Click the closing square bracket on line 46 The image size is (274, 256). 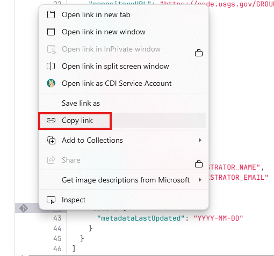click(74, 249)
